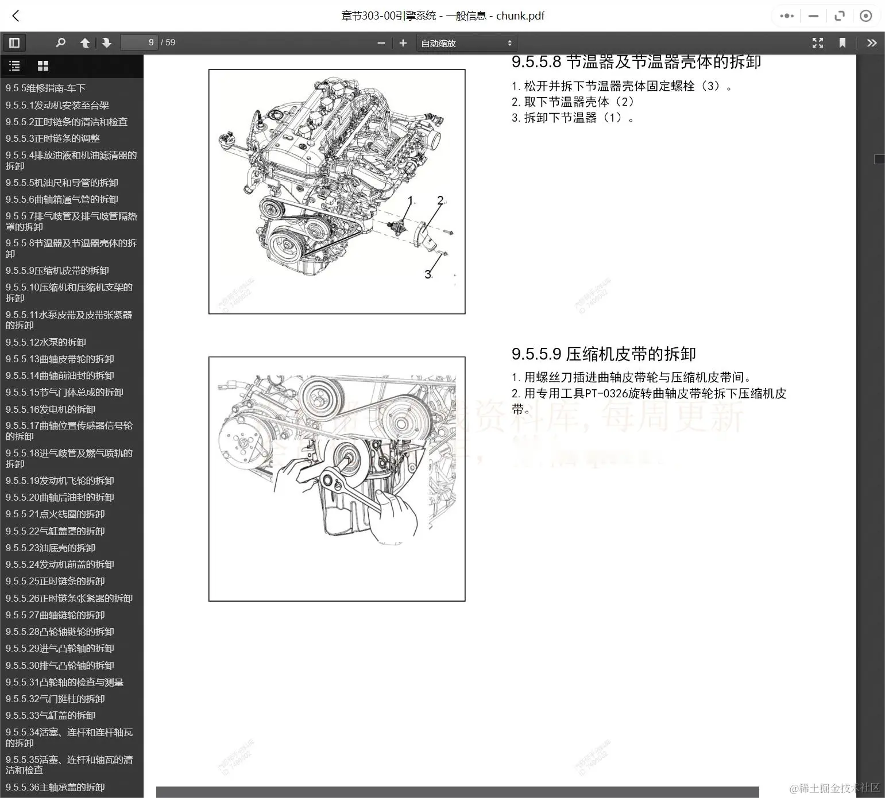The image size is (885, 798).
Task: Toggle the sidebar panel visibility
Action: [14, 42]
